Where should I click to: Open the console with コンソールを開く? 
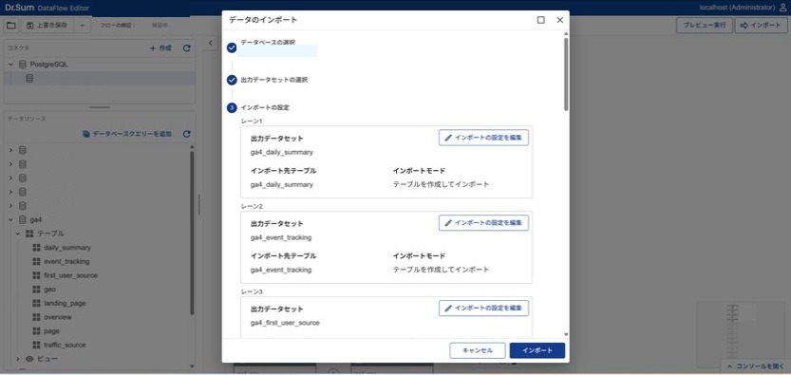tap(756, 366)
